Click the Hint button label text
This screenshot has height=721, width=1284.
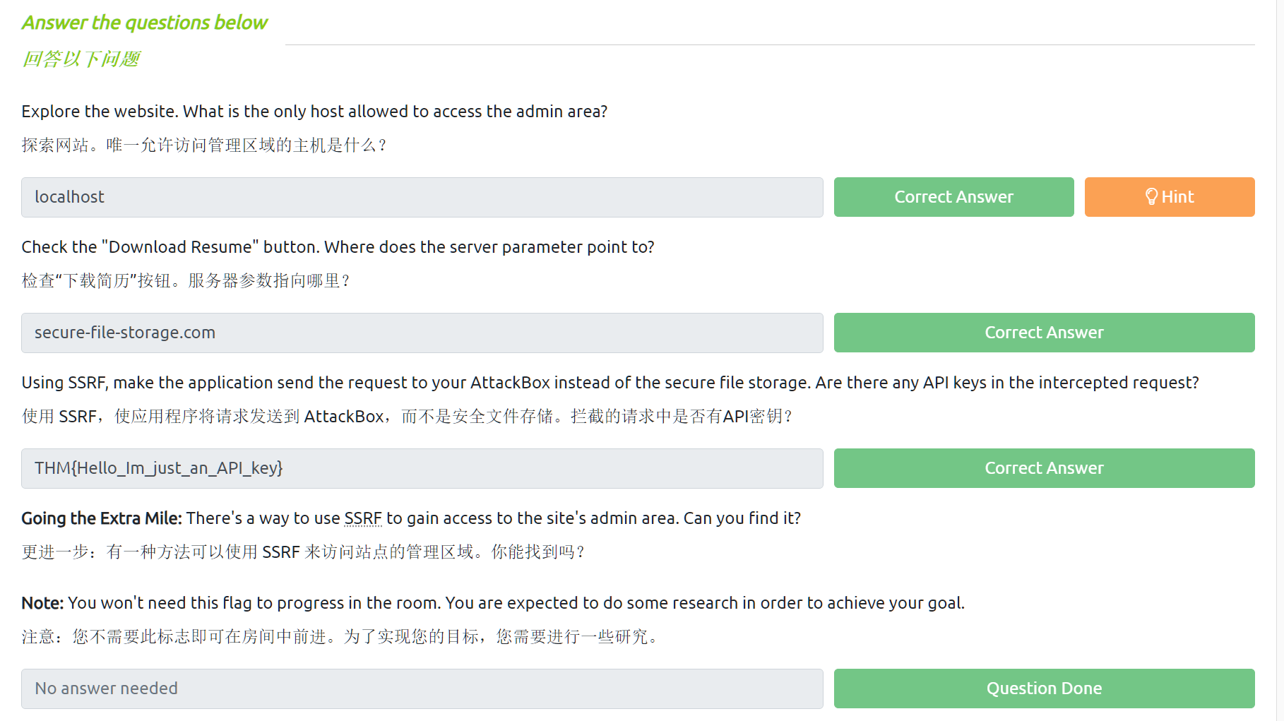tap(1177, 197)
